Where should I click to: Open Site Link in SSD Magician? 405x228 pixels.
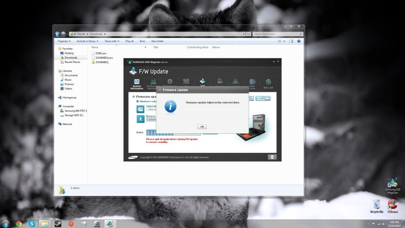[268, 84]
